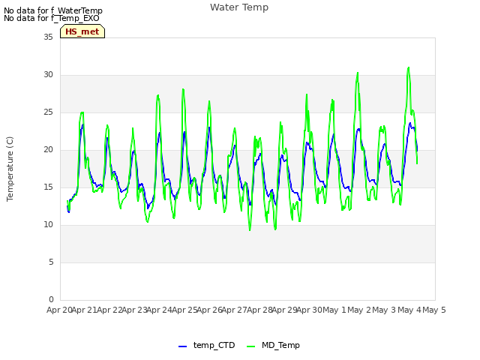The height and width of the screenshot is (360, 480).
Task: Select the HS_met annotation label
Action: (x=82, y=31)
